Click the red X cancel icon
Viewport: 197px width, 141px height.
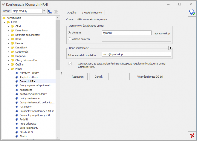coord(192,135)
